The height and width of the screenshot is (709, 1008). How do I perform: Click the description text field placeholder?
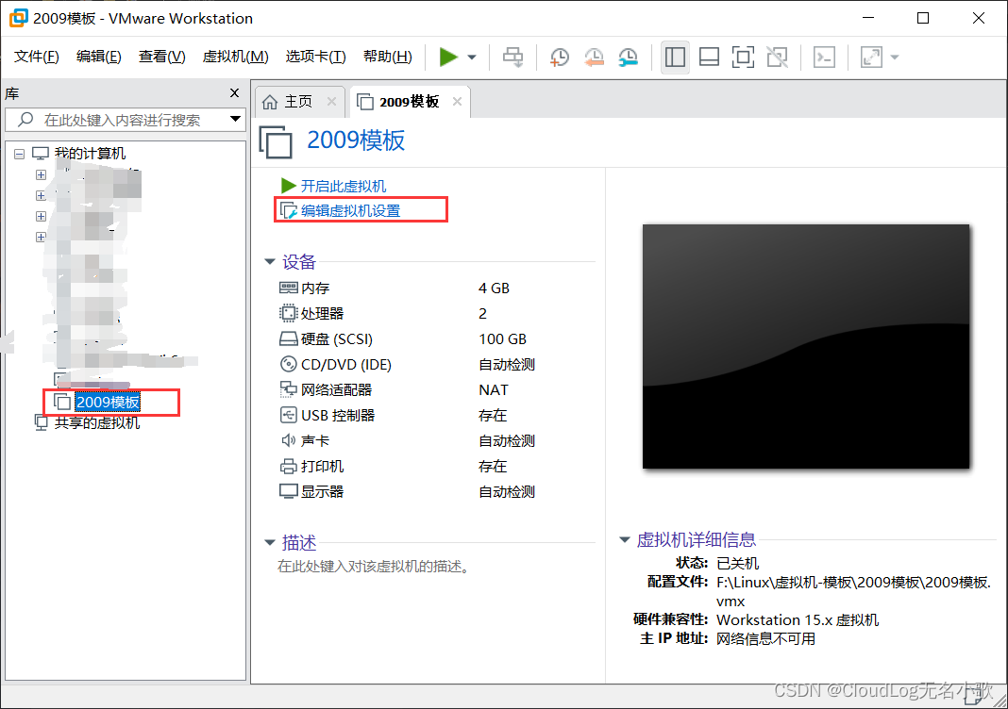374,567
